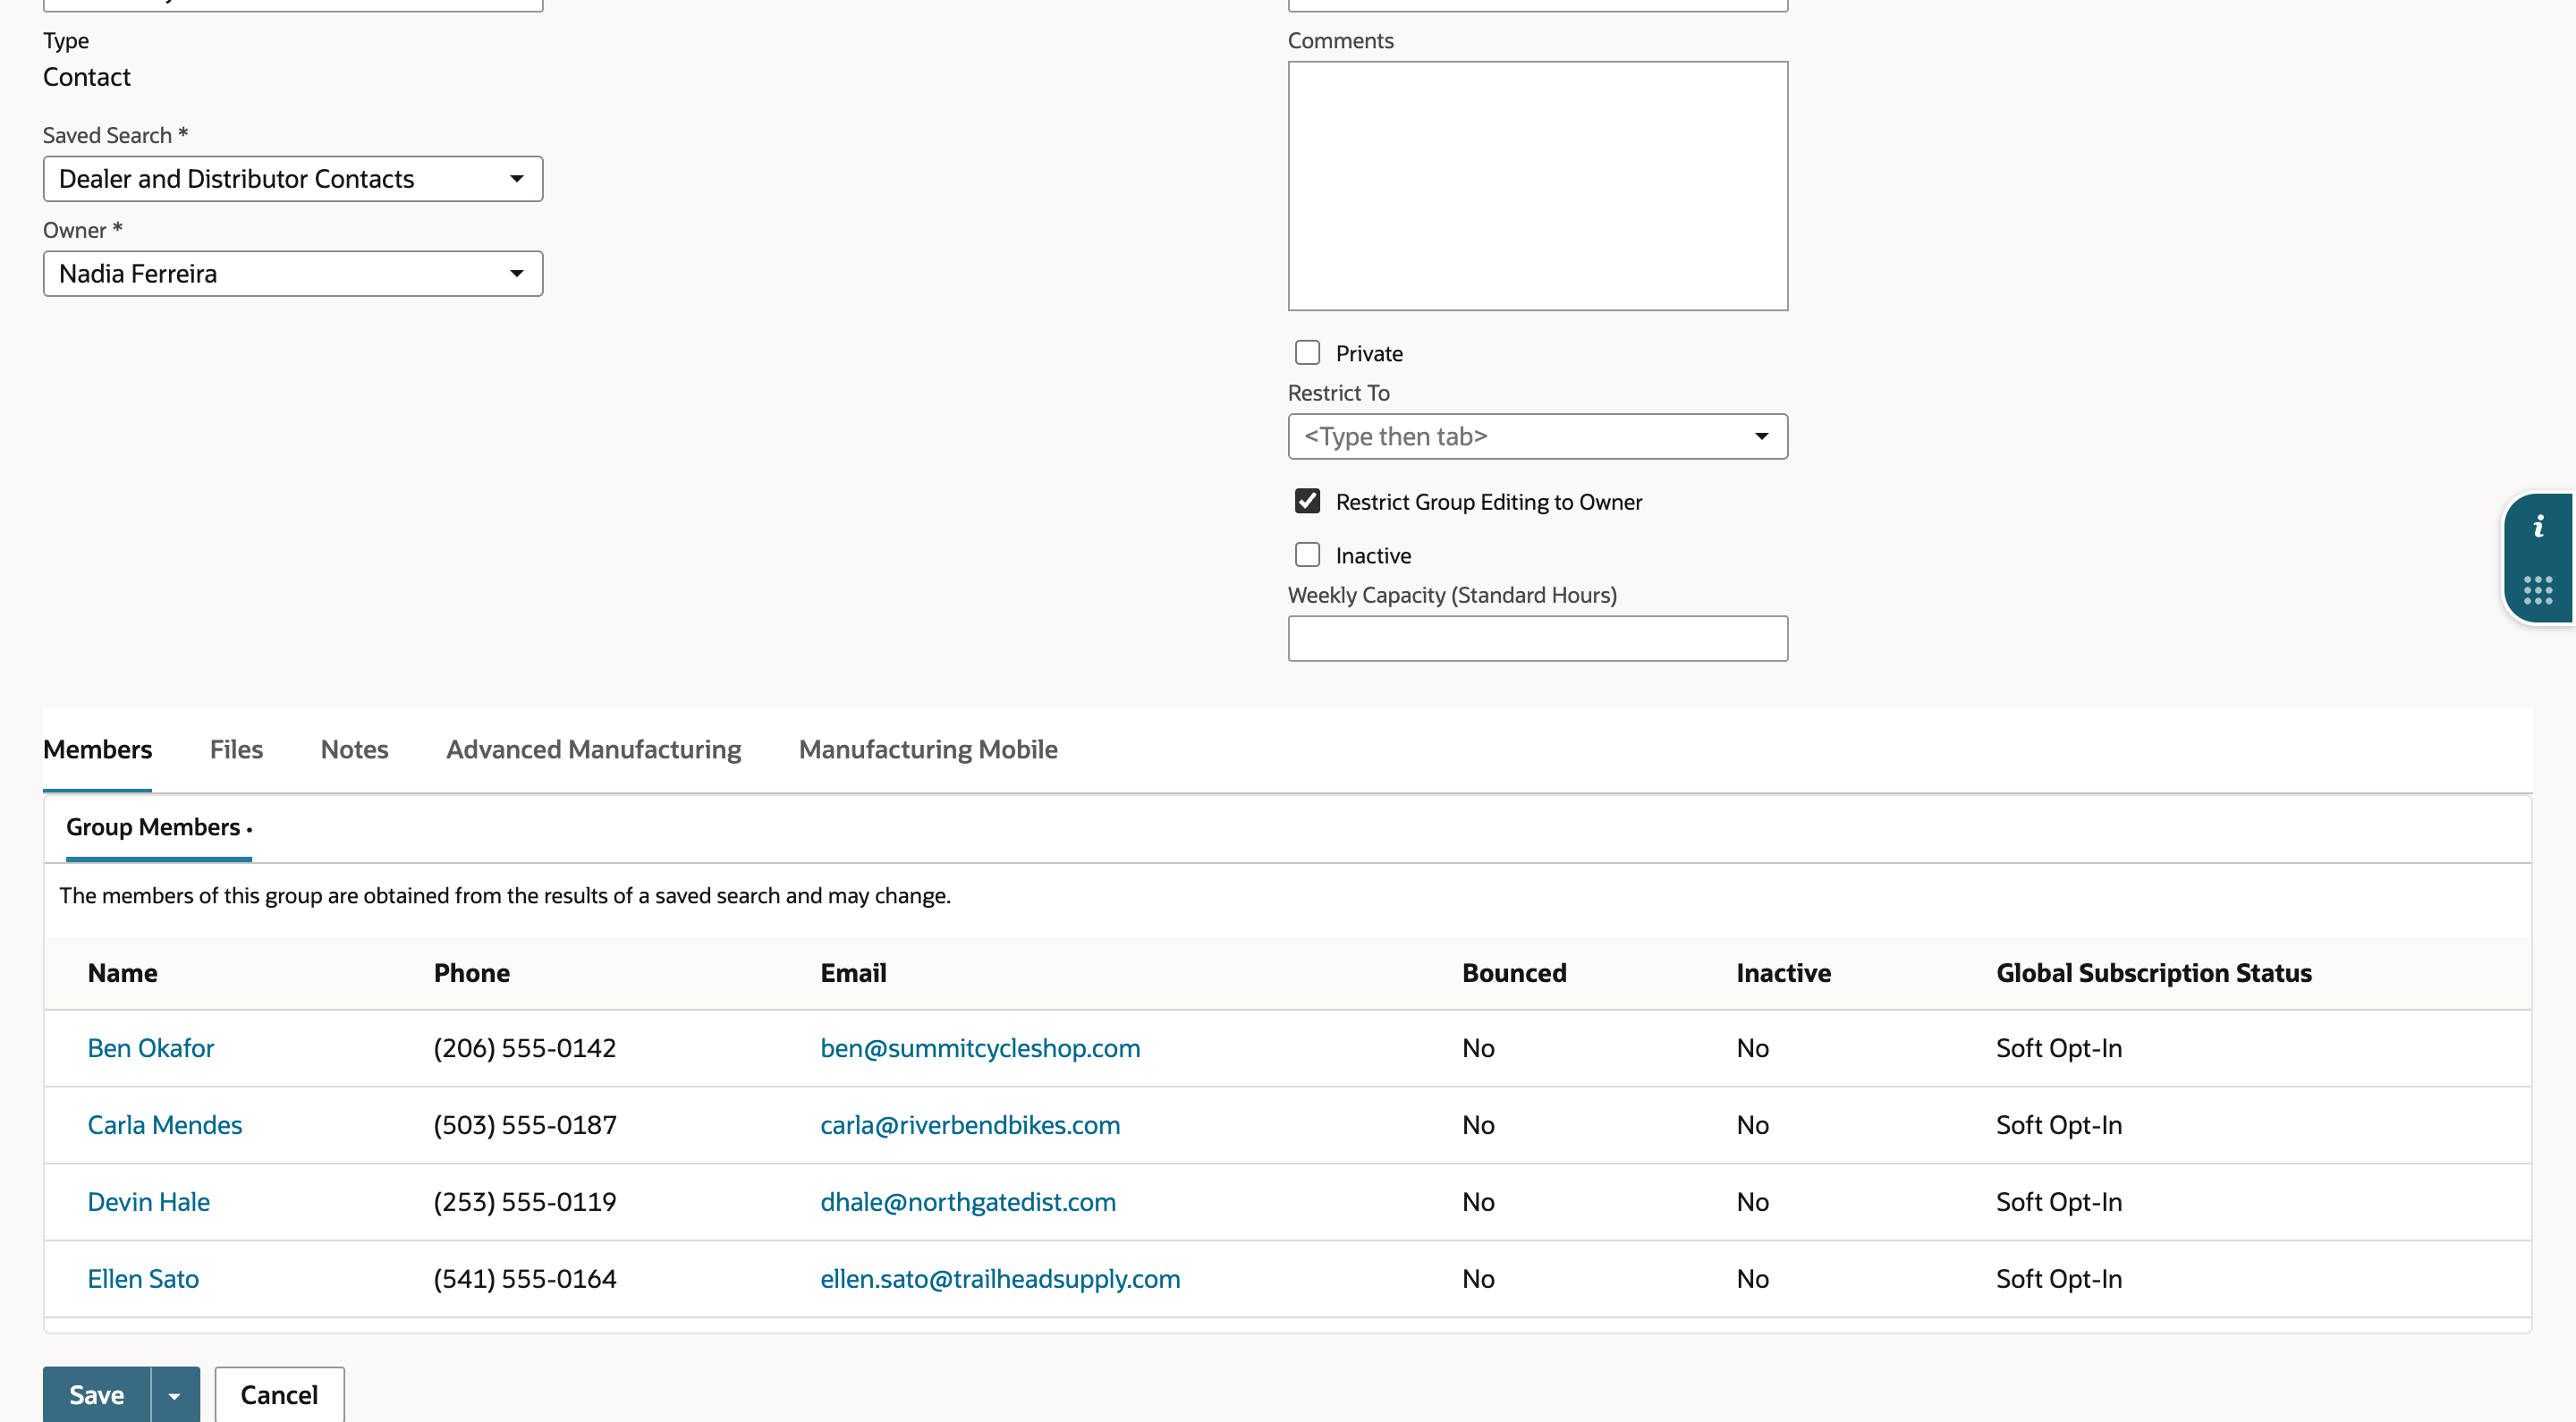Viewport: 2576px width, 1422px height.
Task: Open the Manufacturing Mobile tab
Action: tap(928, 750)
